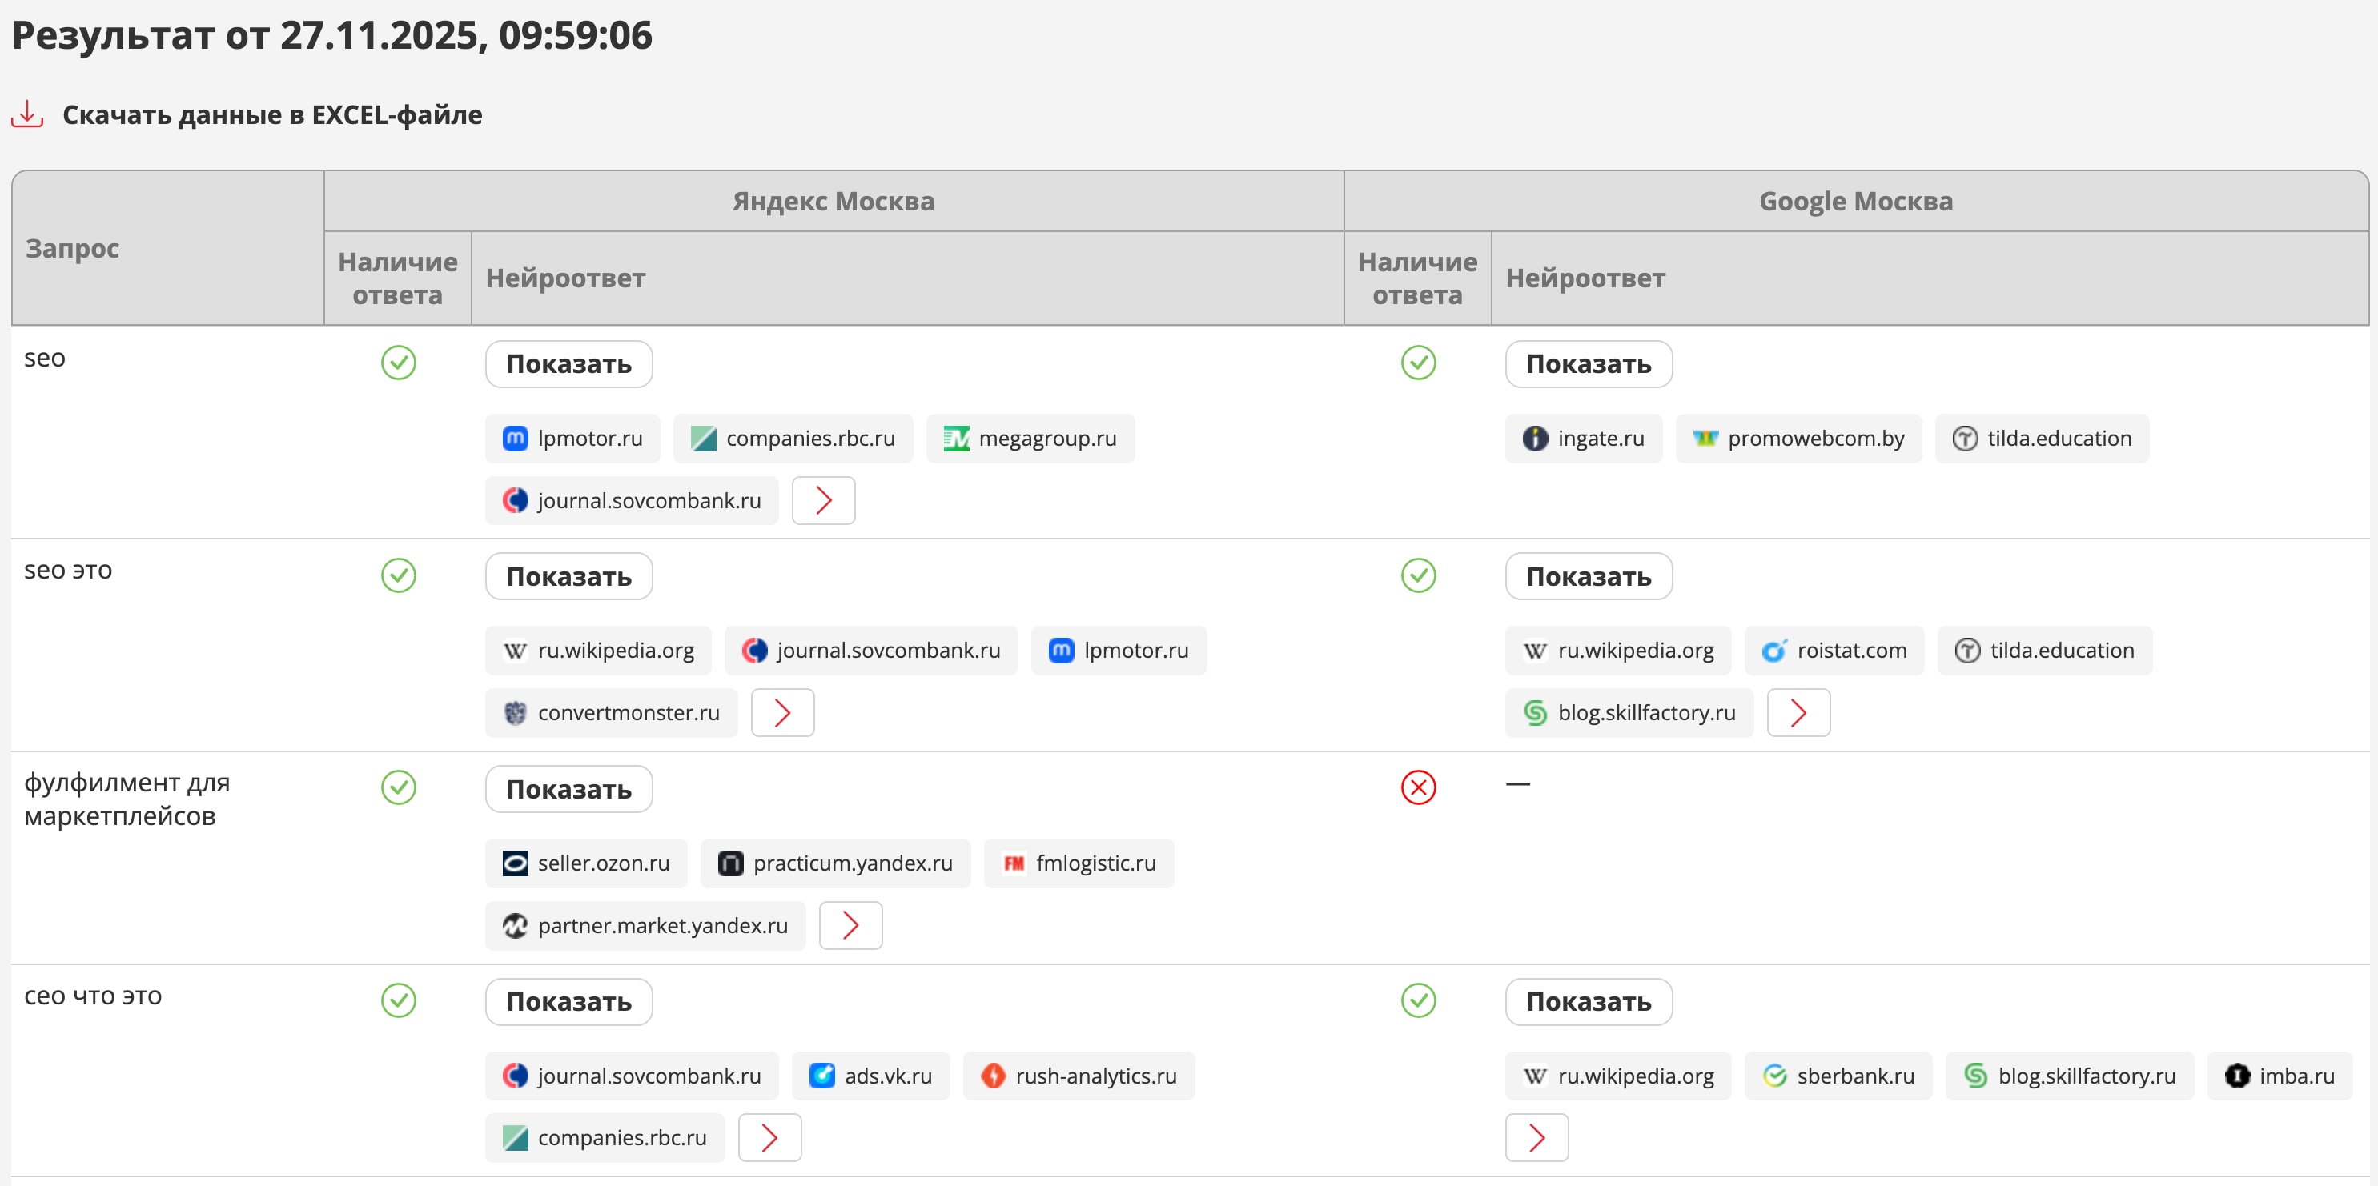2378x1186 pixels.
Task: Open 'Скачать данные в EXCEL-файле' link
Action: click(x=271, y=114)
